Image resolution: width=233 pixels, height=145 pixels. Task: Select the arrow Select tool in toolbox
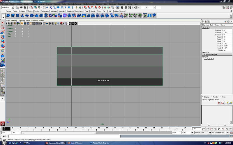coord(3,23)
